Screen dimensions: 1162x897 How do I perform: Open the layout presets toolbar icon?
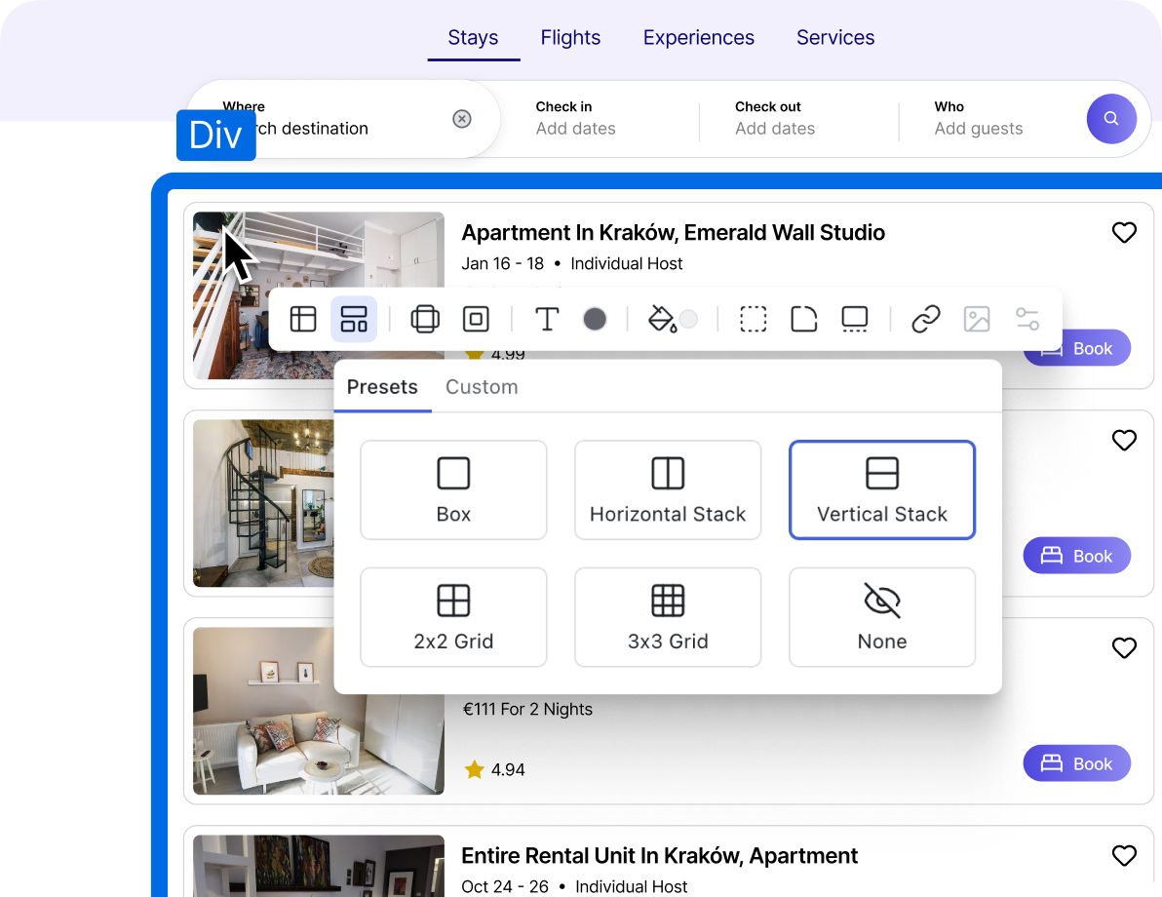354,320
